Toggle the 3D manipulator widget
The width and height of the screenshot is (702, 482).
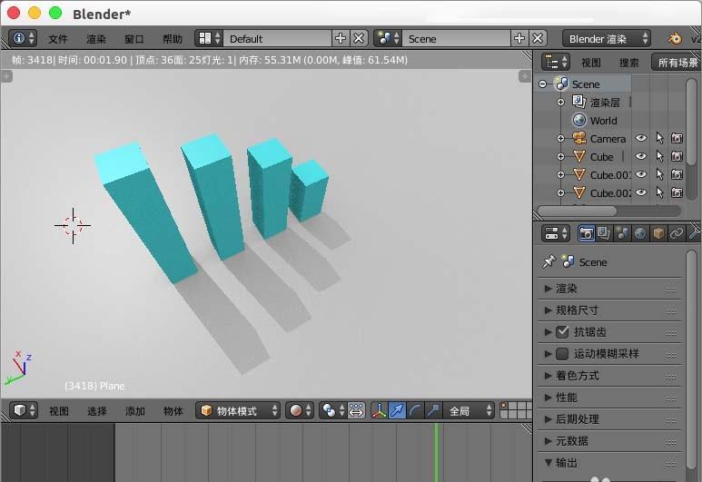(379, 410)
